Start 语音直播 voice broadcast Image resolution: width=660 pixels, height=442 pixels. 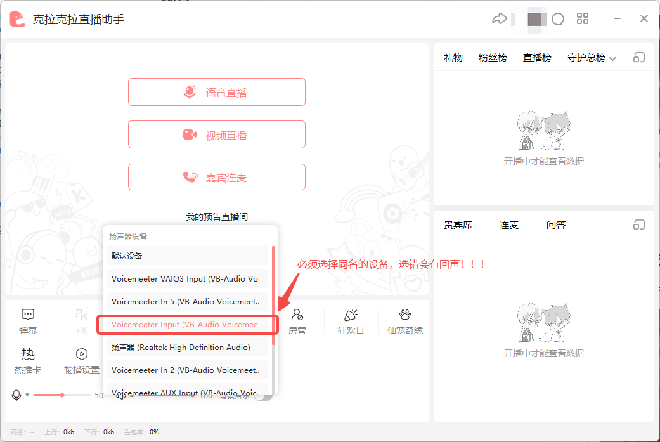tap(217, 92)
